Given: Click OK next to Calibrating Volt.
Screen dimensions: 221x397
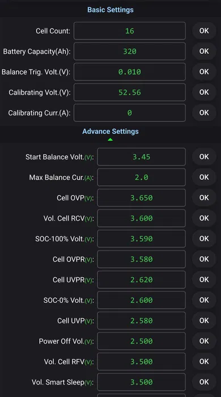Looking at the screenshot, I should pos(204,92).
